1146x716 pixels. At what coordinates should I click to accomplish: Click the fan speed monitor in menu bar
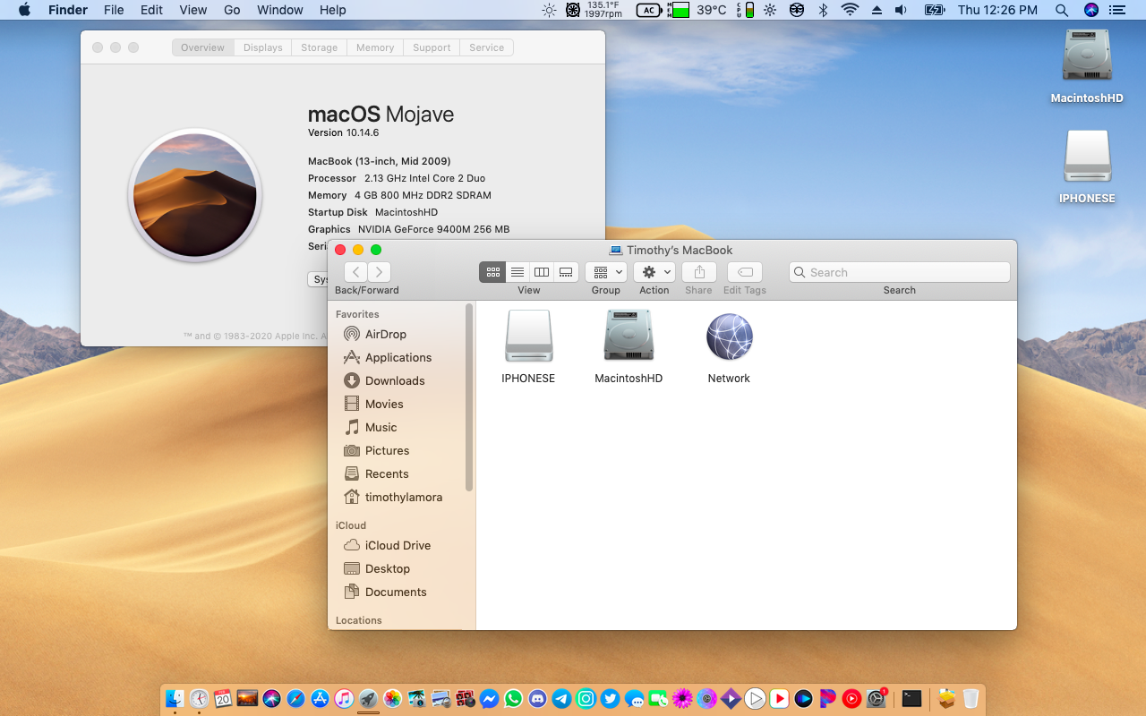(594, 10)
